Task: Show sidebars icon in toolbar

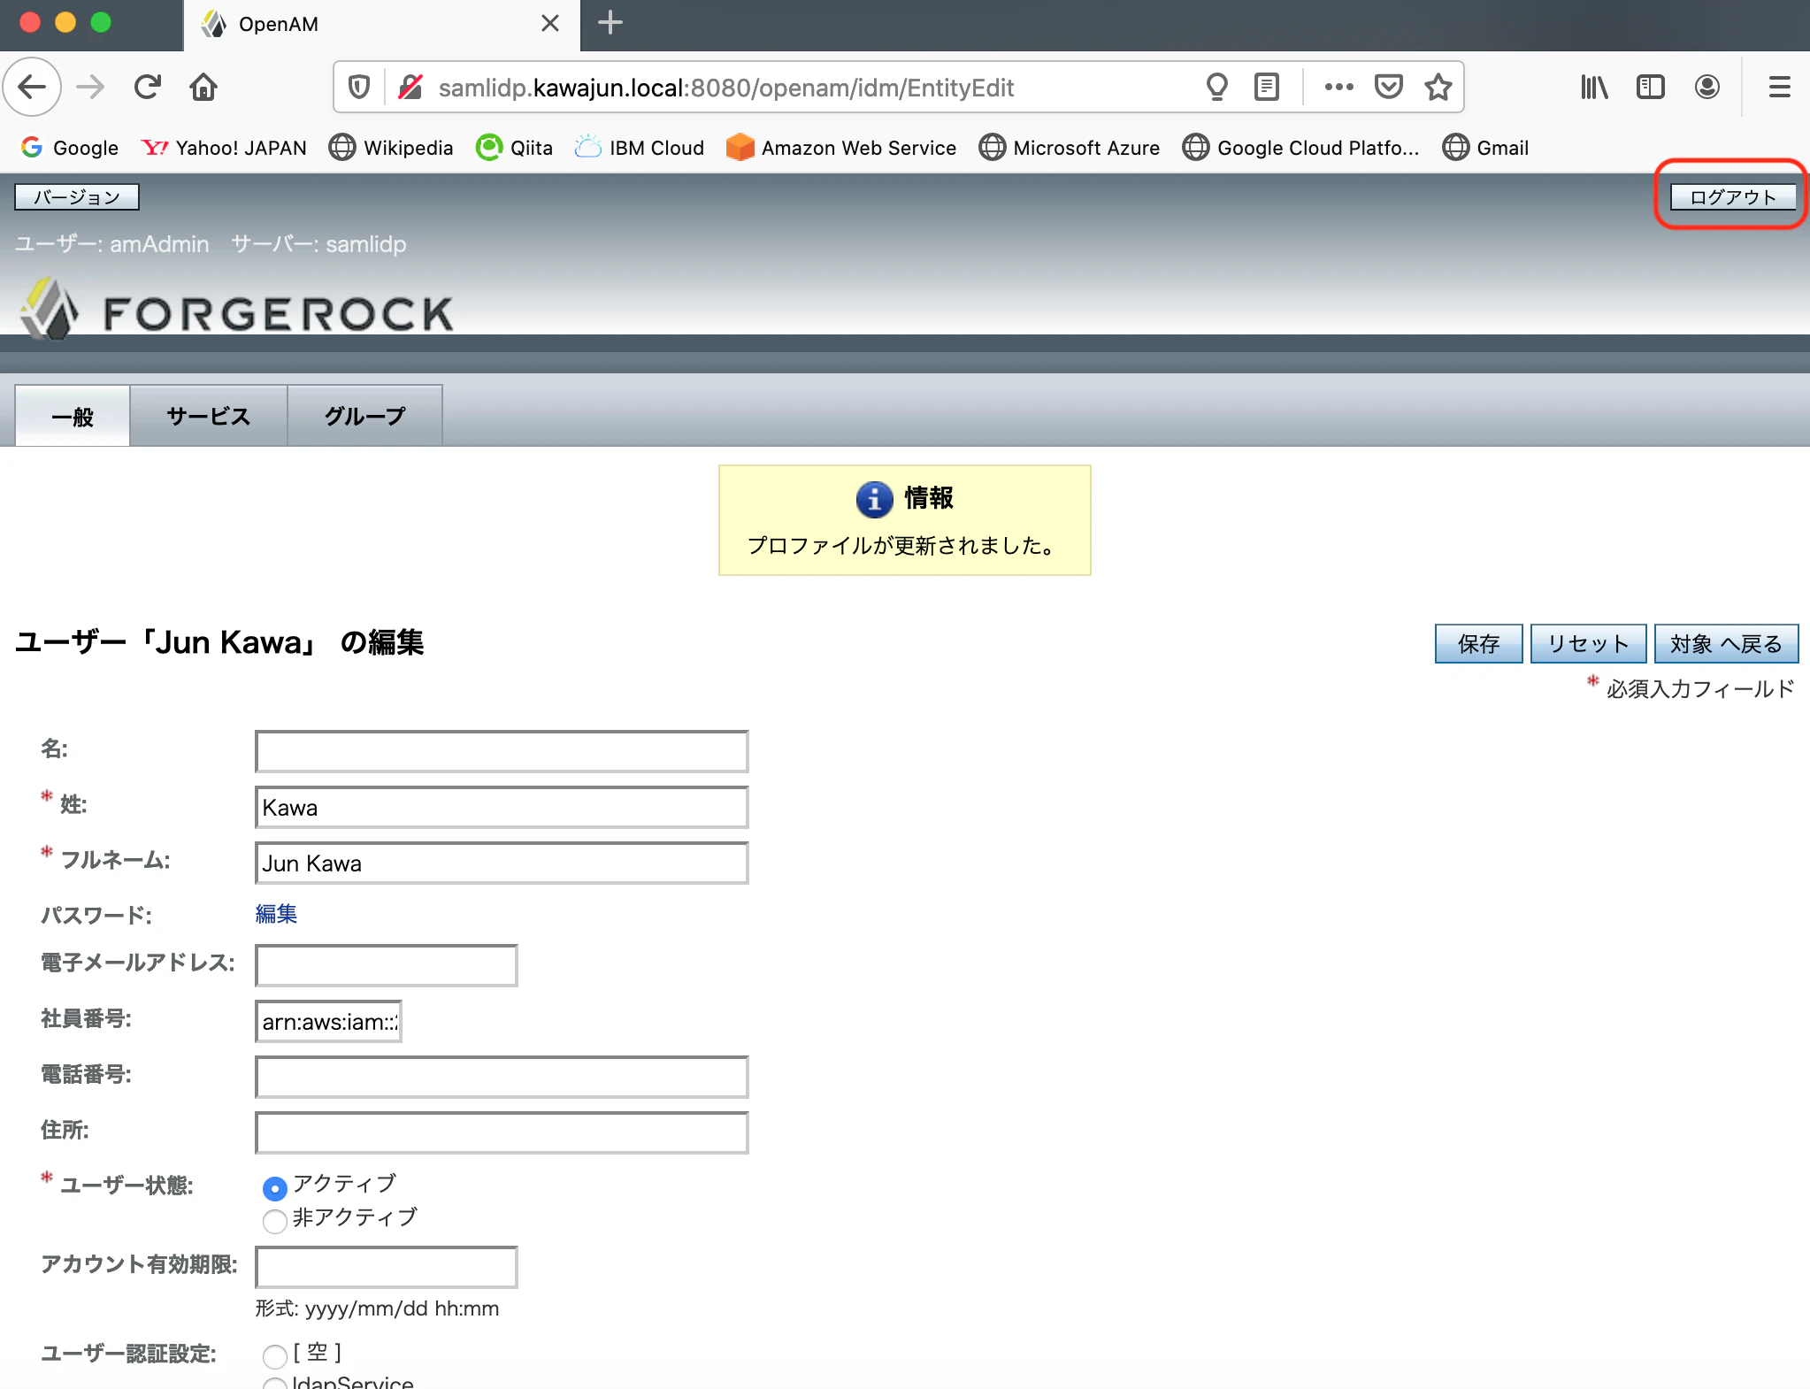Action: click(1651, 87)
